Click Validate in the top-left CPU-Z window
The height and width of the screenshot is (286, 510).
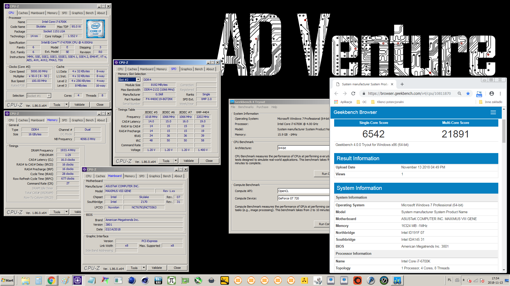(x=79, y=105)
